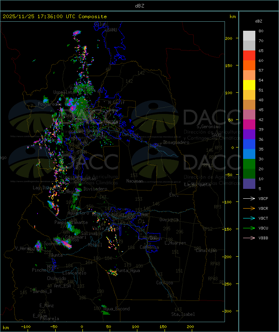
Task: Pick the slate purple 5-10 dBZ swatch
Action: [249, 184]
